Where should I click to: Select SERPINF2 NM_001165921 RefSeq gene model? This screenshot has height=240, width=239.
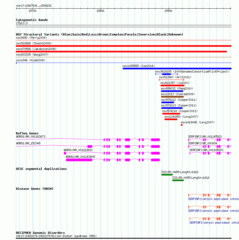pos(210,139)
